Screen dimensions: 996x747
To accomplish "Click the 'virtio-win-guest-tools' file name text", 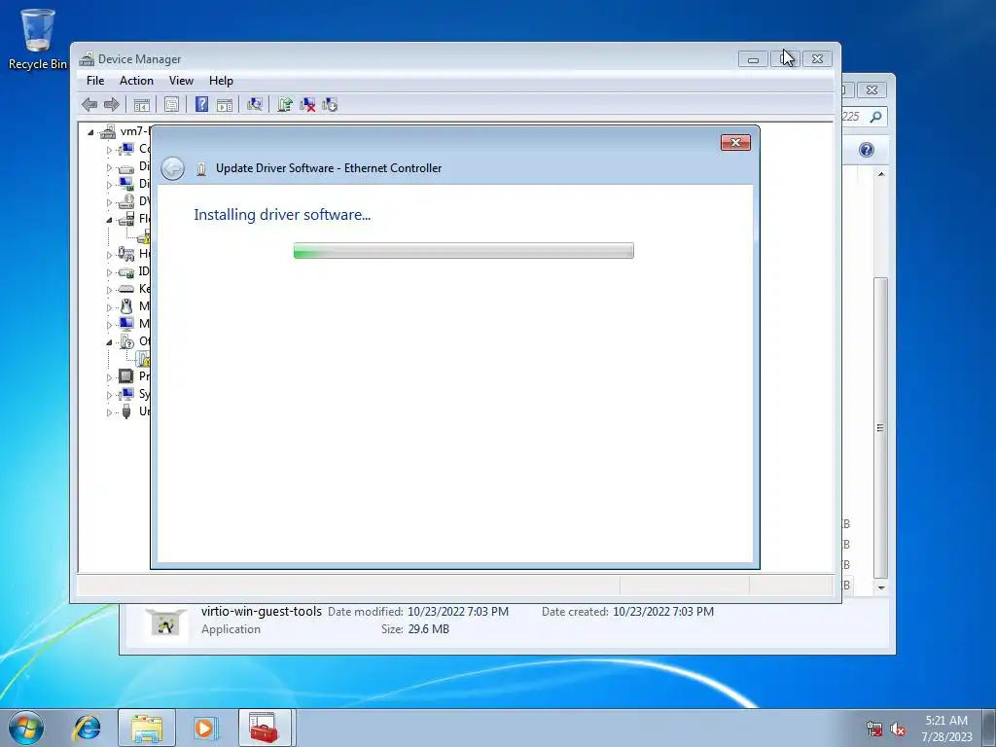I will pos(261,611).
